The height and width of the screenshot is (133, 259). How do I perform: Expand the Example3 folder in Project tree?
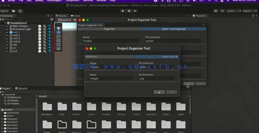click(2, 125)
